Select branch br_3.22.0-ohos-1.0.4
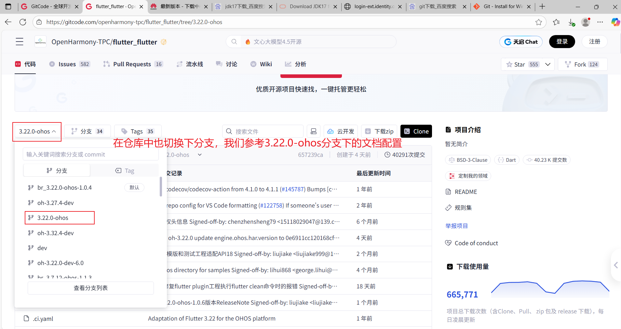Image resolution: width=621 pixels, height=329 pixels. (64, 187)
